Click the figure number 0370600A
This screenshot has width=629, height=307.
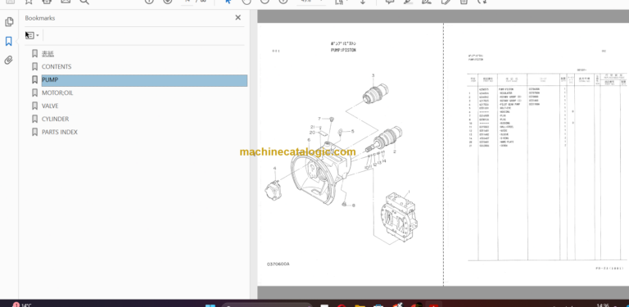pos(278,264)
